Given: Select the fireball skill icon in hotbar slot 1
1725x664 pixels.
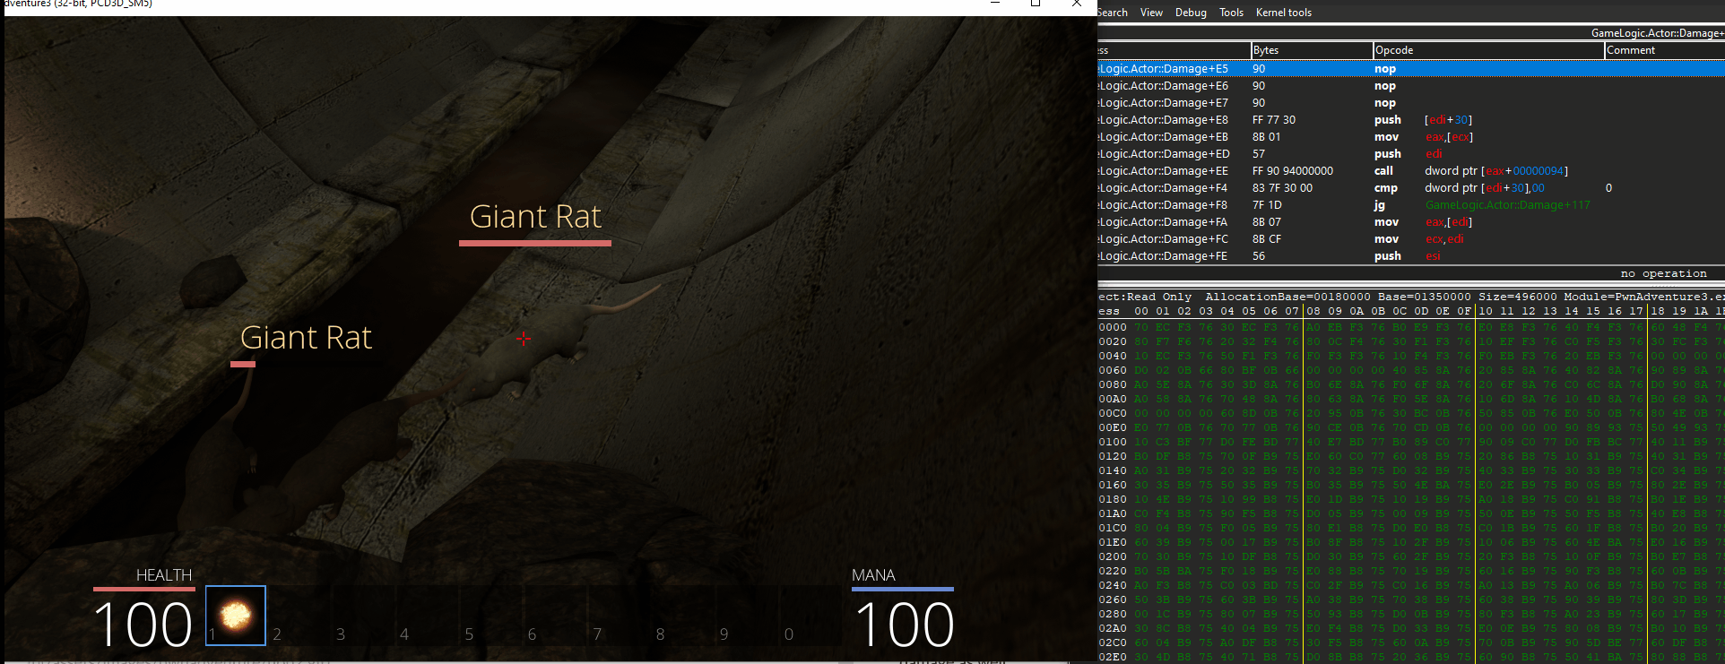Looking at the screenshot, I should (x=236, y=616).
